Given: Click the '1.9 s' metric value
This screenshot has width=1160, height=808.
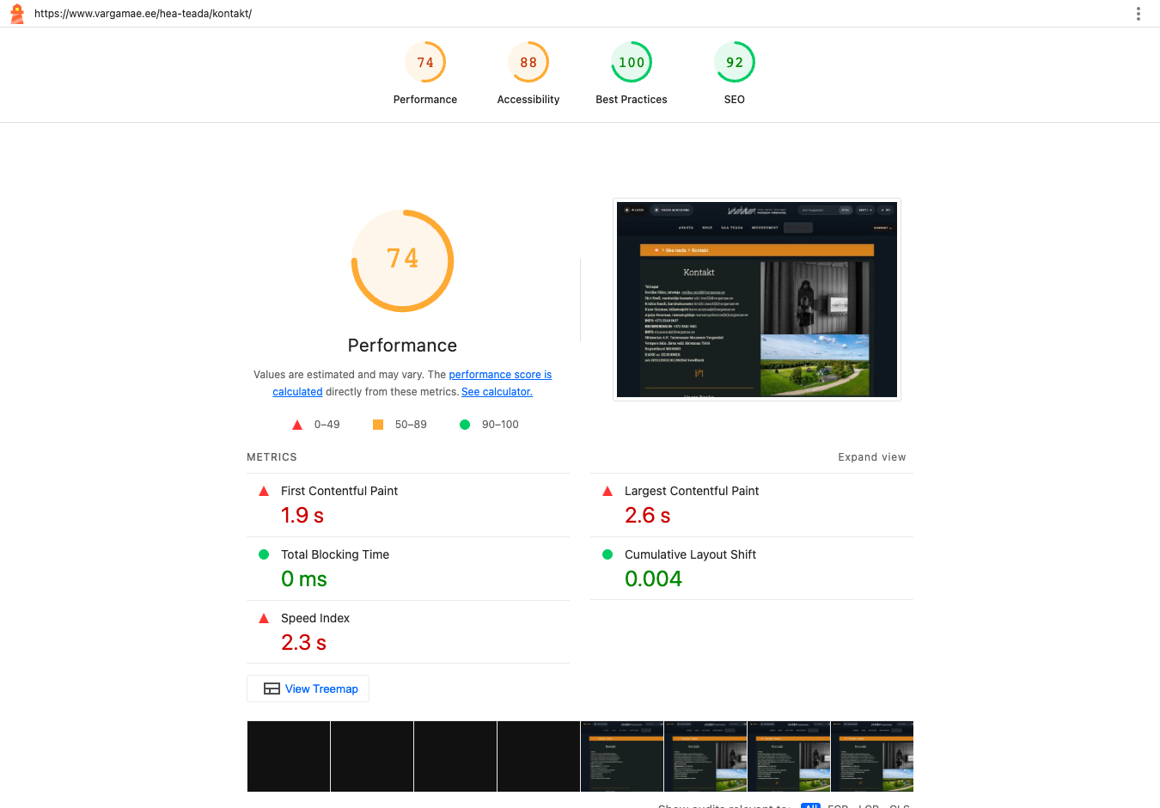Looking at the screenshot, I should click(302, 516).
